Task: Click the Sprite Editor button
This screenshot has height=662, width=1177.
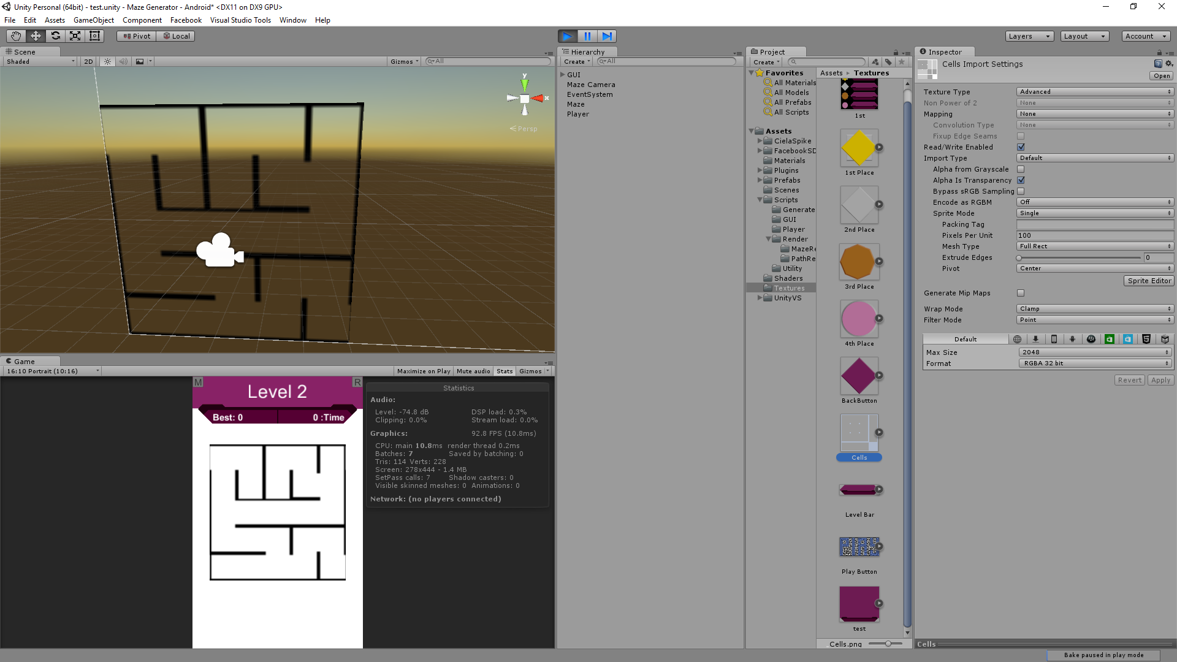Action: (1149, 281)
